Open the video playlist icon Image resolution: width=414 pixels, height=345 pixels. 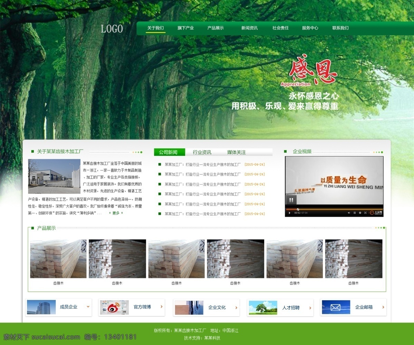click(354, 213)
